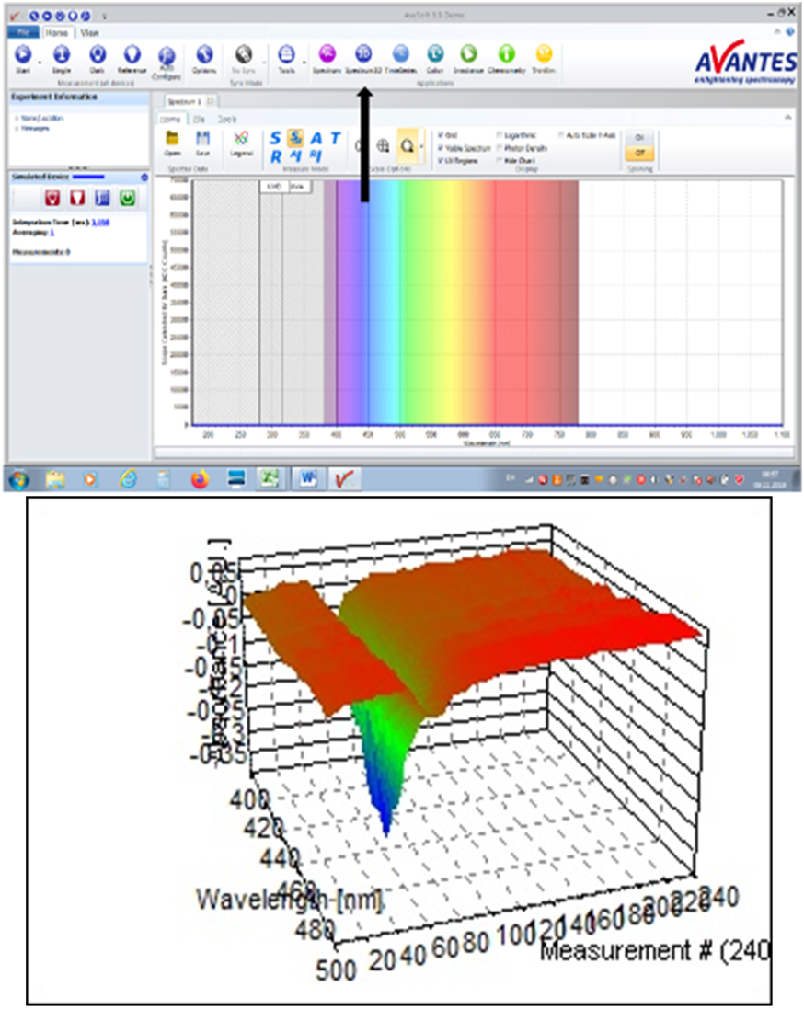
Task: Save a Dark spectrum
Action: click(98, 56)
